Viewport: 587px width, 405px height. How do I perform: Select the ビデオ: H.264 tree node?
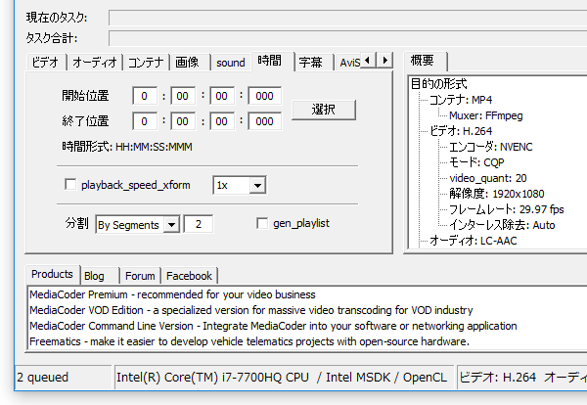pos(461,131)
